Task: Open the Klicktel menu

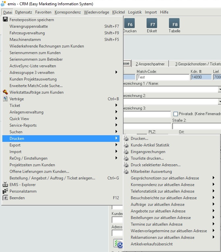Action: click(119, 12)
